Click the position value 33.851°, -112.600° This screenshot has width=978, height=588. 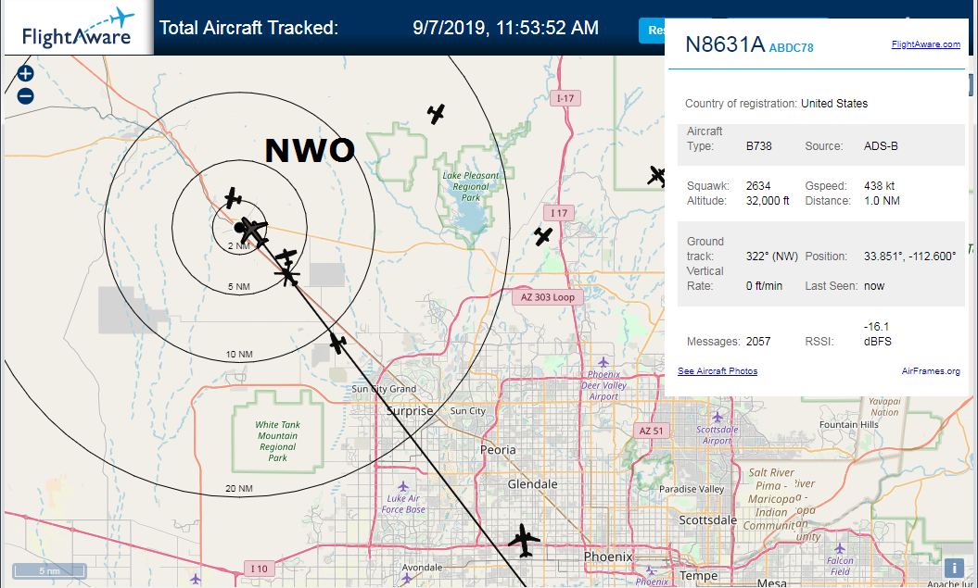(x=910, y=256)
